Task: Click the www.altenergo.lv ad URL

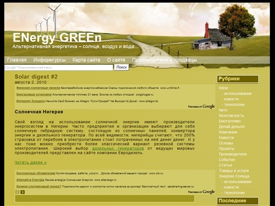Action: point(105,180)
